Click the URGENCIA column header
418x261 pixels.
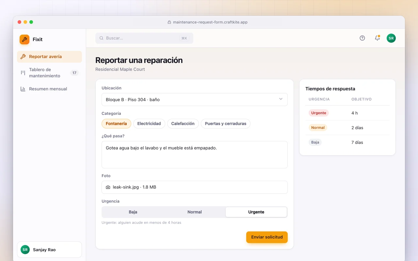tap(319, 99)
